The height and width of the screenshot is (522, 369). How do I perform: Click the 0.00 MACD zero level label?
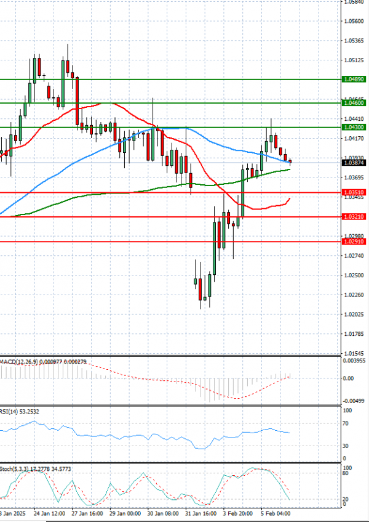tap(349, 378)
